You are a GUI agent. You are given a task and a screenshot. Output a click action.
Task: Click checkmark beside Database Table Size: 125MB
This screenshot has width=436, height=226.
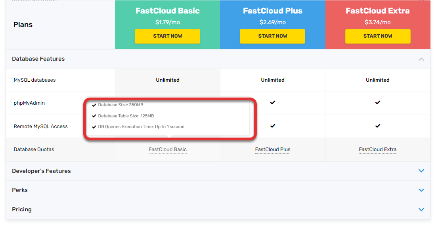click(94, 116)
